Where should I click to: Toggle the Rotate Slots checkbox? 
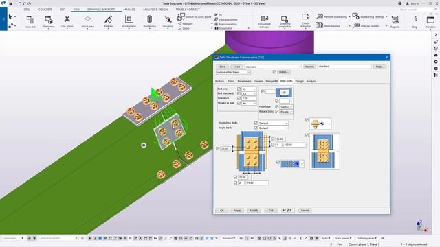276,111
